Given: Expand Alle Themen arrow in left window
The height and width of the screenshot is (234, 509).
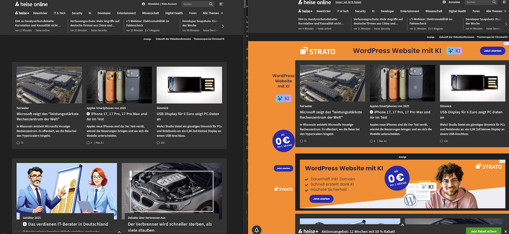Looking at the screenshot, I should tap(221, 13).
